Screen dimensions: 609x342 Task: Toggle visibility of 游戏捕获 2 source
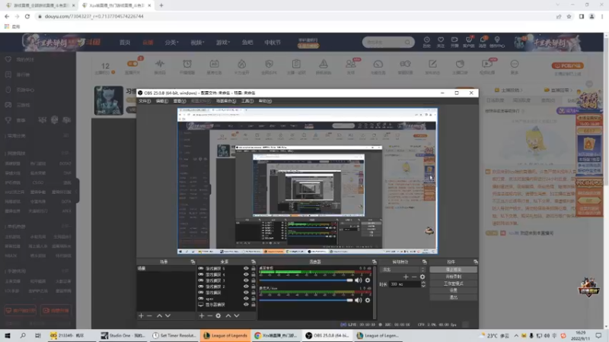coord(246,287)
